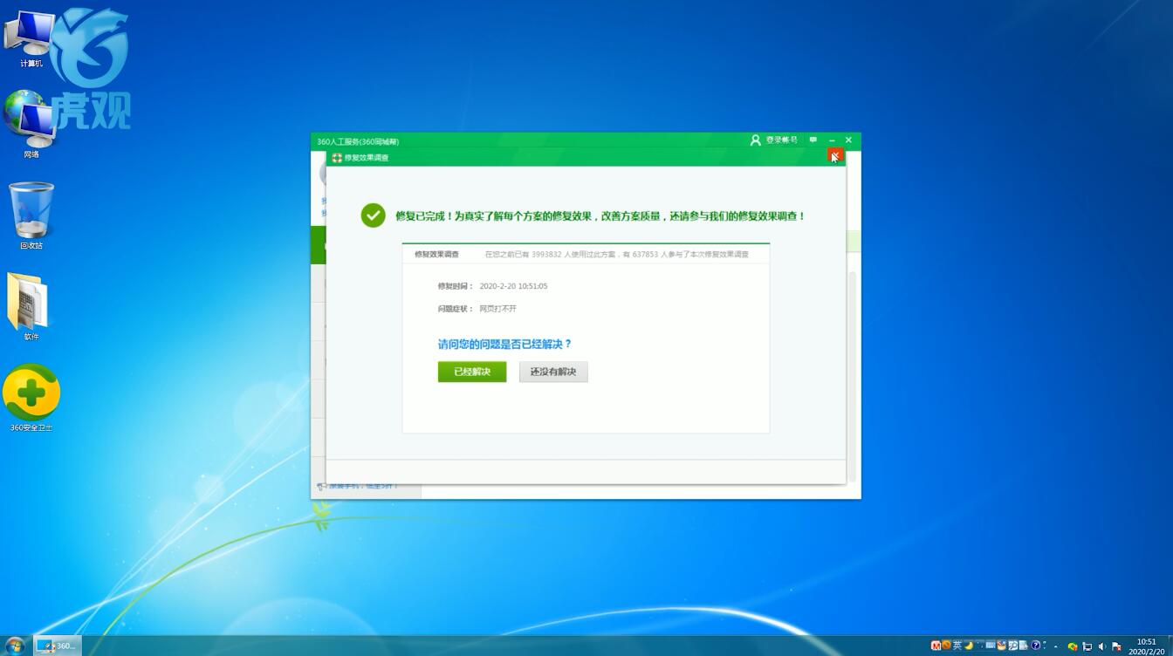The image size is (1173, 656).
Task: Open the network connection tray icon
Action: coord(1087,646)
